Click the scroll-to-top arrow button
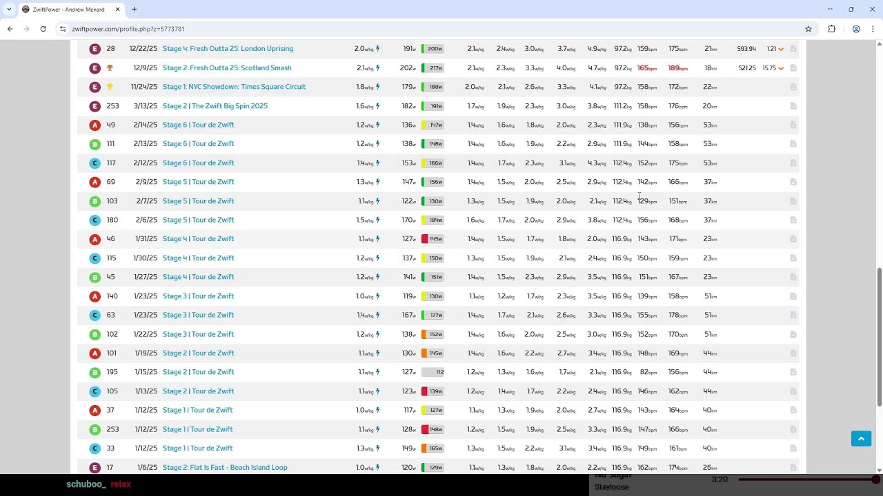This screenshot has height=496, width=883. tap(861, 439)
